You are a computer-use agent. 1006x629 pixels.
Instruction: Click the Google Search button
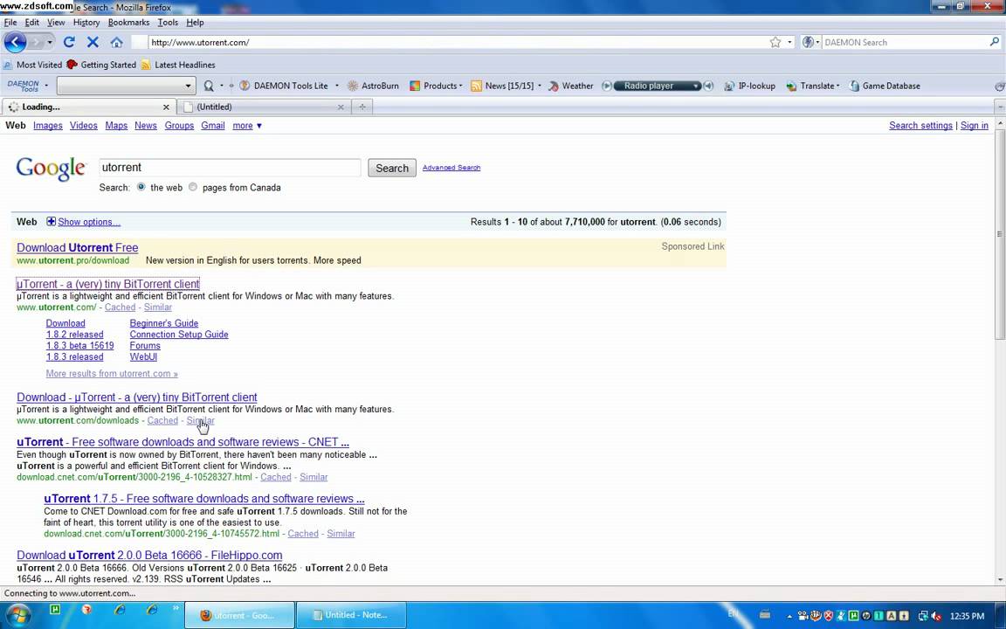click(x=392, y=168)
